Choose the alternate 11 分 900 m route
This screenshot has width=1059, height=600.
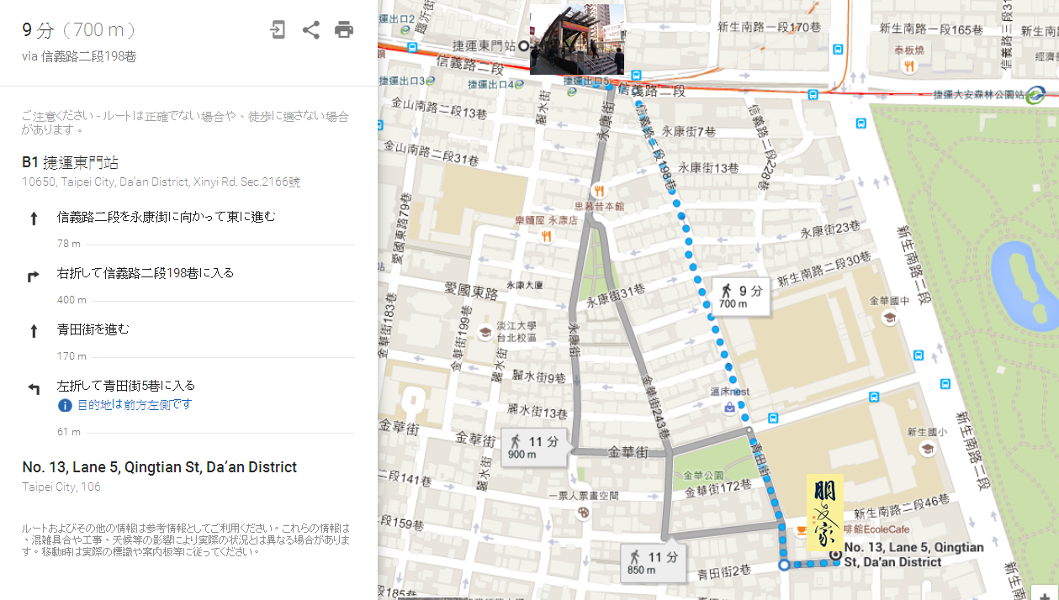pyautogui.click(x=534, y=446)
